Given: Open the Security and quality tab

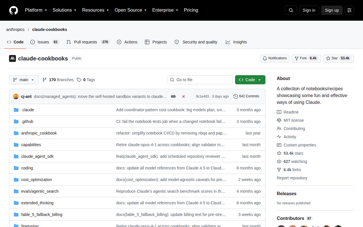Looking at the screenshot, I should pos(196,42).
